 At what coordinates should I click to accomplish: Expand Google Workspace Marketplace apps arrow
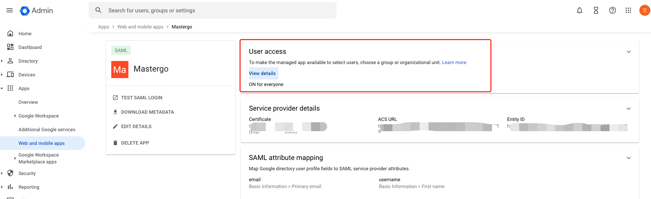pos(15,158)
